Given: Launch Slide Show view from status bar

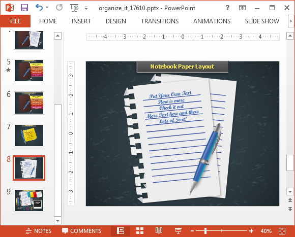Looking at the screenshot, I should tap(178, 231).
